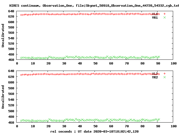Click the 620 y-axis tick of lower chart

click(11, 77)
